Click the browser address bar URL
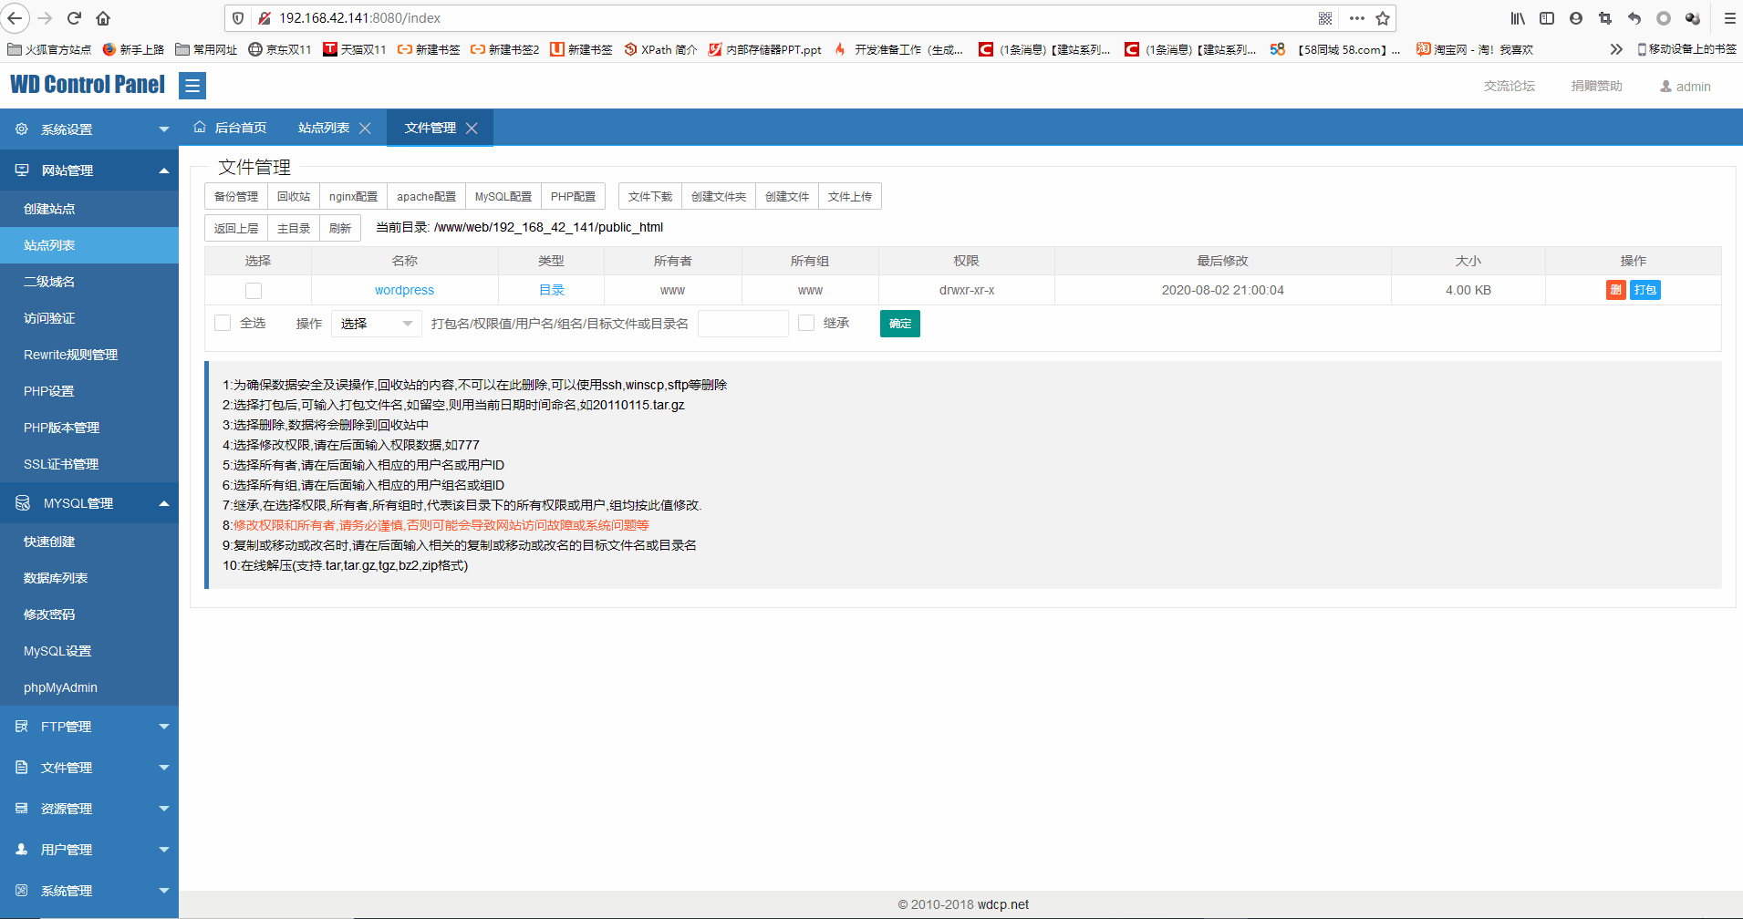The width and height of the screenshot is (1743, 919). coord(359,18)
